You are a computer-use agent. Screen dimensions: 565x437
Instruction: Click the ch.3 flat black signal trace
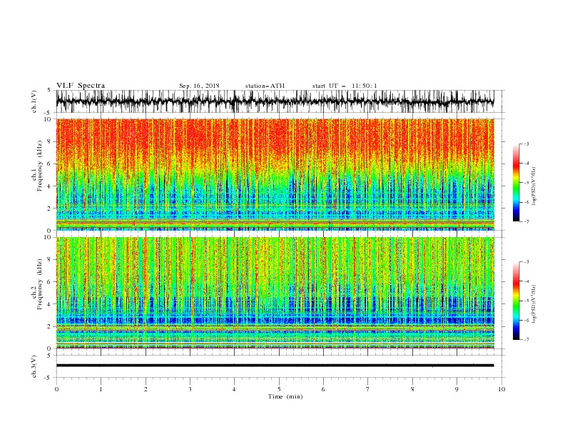(x=275, y=366)
